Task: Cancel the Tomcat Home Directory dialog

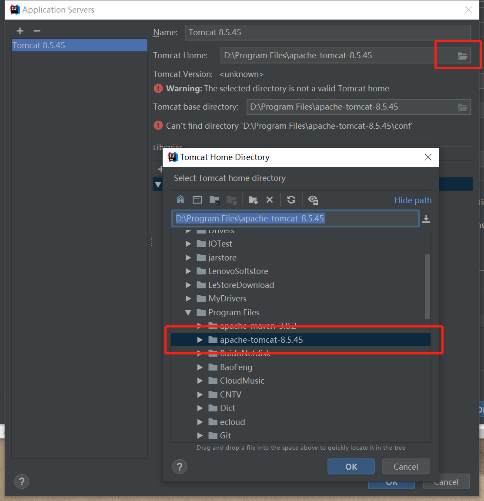Action: [406, 467]
